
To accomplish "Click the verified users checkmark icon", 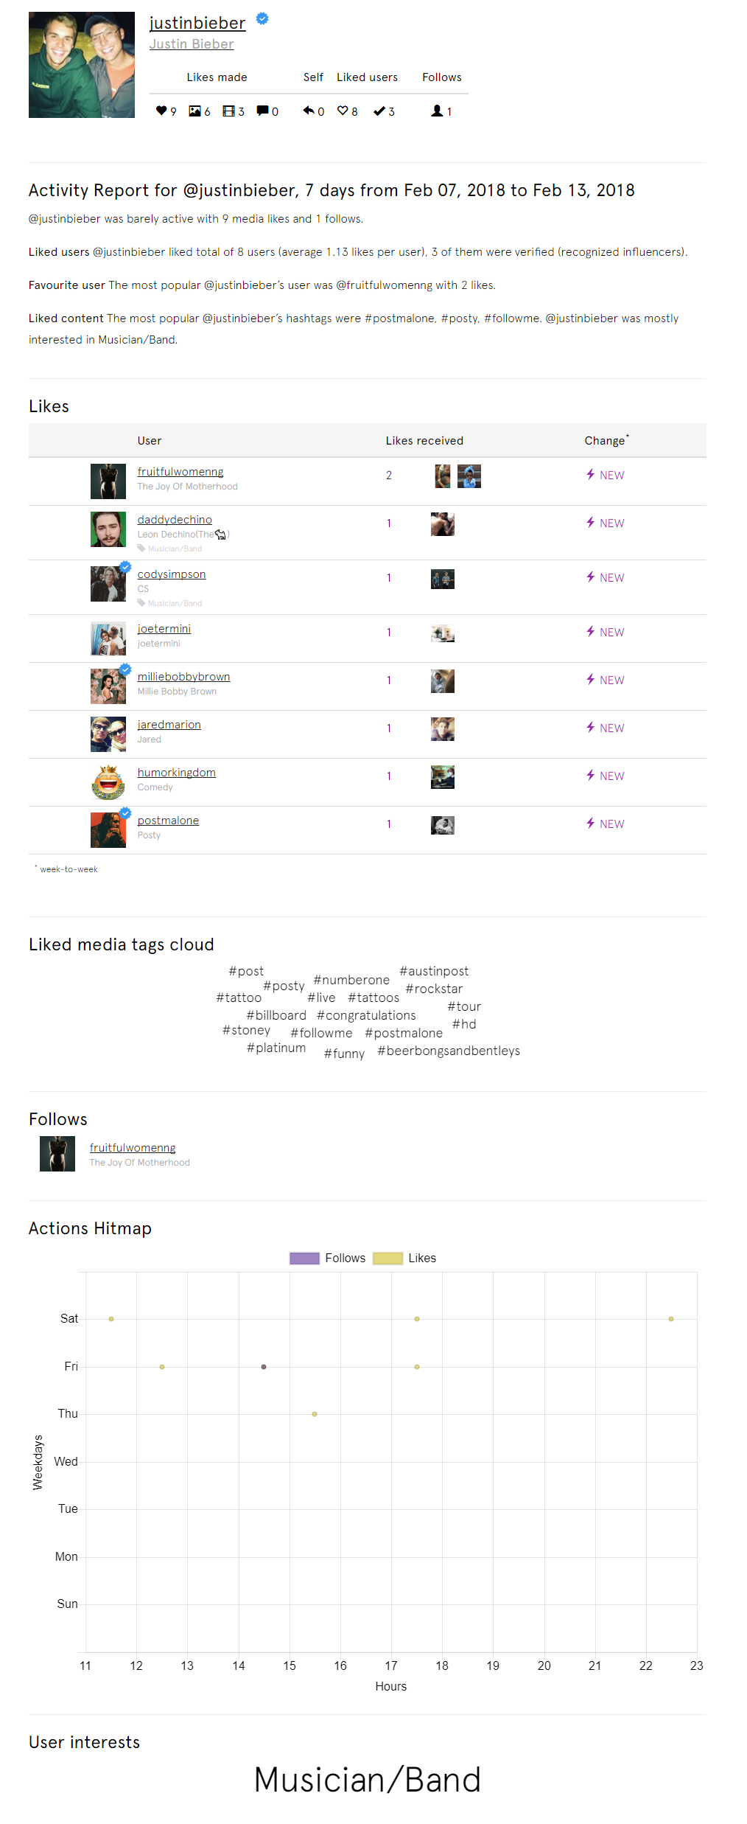I will 379,111.
